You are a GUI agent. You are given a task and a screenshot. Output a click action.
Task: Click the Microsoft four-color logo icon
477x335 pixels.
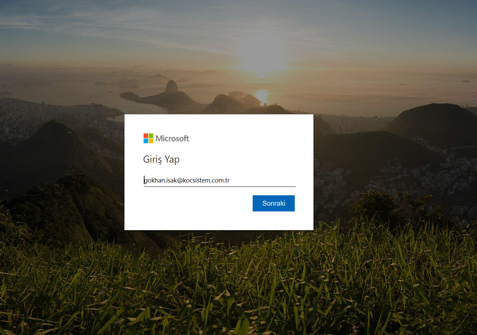(148, 138)
